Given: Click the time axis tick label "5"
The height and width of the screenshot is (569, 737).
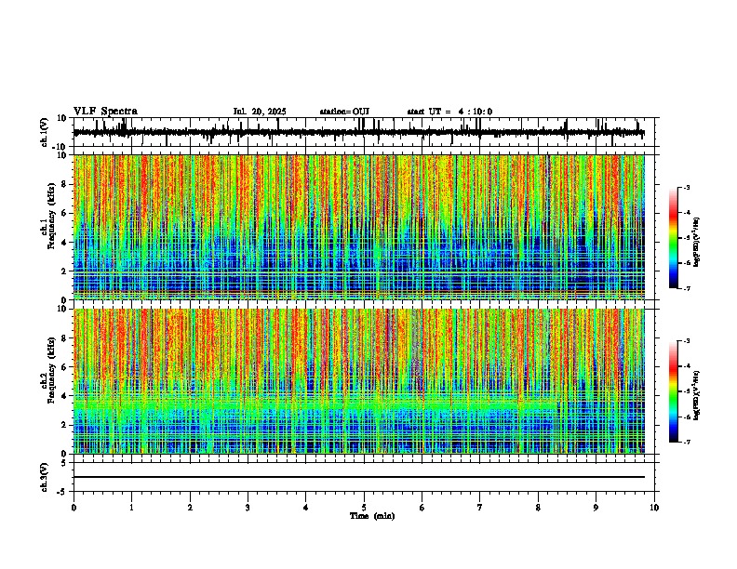Looking at the screenshot, I should coord(364,508).
